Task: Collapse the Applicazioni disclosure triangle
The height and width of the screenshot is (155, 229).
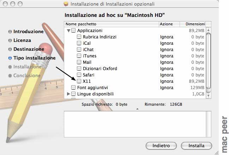Action: [68, 31]
